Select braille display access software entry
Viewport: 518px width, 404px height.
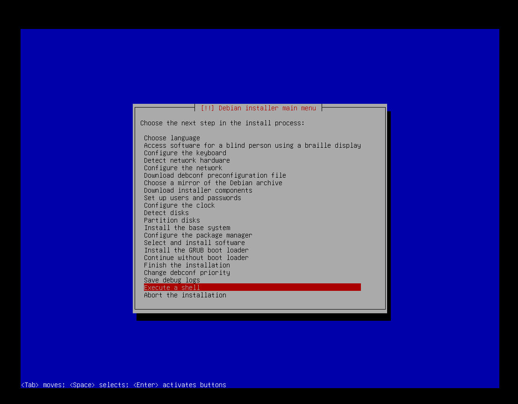point(252,146)
